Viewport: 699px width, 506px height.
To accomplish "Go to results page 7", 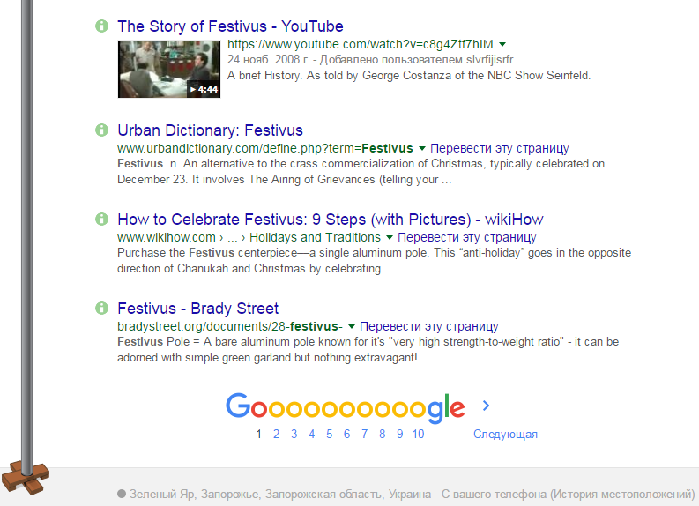I will (x=364, y=434).
